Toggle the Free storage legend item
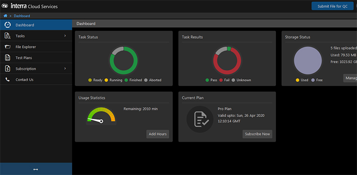Screen dimensions: 357x175 [x=317, y=80]
